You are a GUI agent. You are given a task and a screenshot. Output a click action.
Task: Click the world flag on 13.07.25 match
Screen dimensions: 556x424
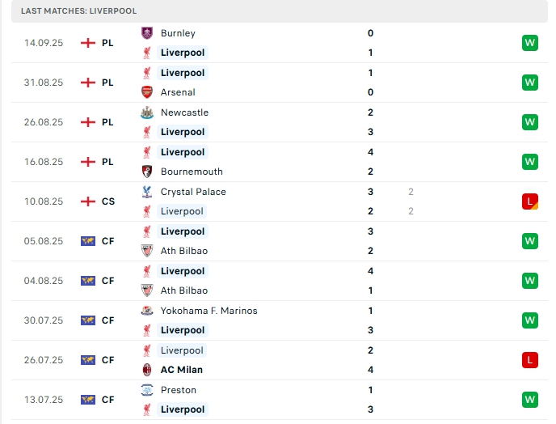(88, 400)
